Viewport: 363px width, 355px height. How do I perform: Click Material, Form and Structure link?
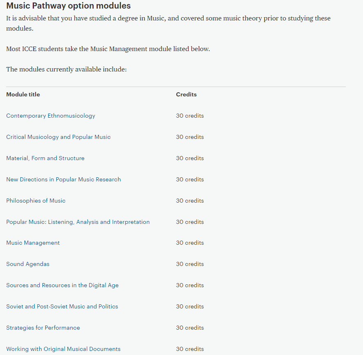click(45, 158)
